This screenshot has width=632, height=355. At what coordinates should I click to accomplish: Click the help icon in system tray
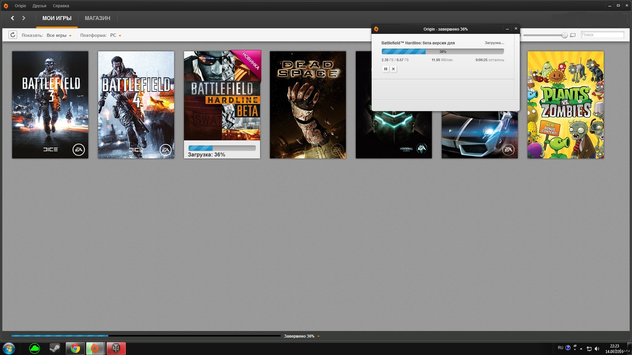coord(568,348)
